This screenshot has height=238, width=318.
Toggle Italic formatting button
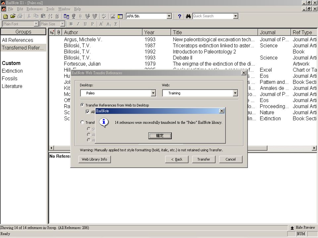click(78, 24)
